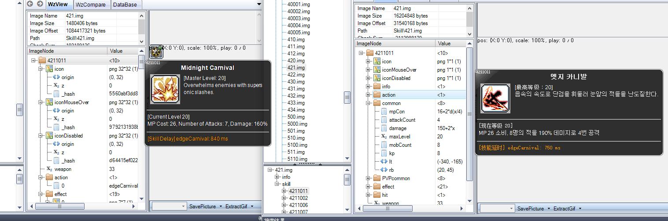Click the back navigation arrow icon

click(30, 4)
